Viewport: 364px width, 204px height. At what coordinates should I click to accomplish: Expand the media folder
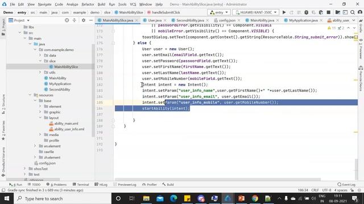[40, 135]
